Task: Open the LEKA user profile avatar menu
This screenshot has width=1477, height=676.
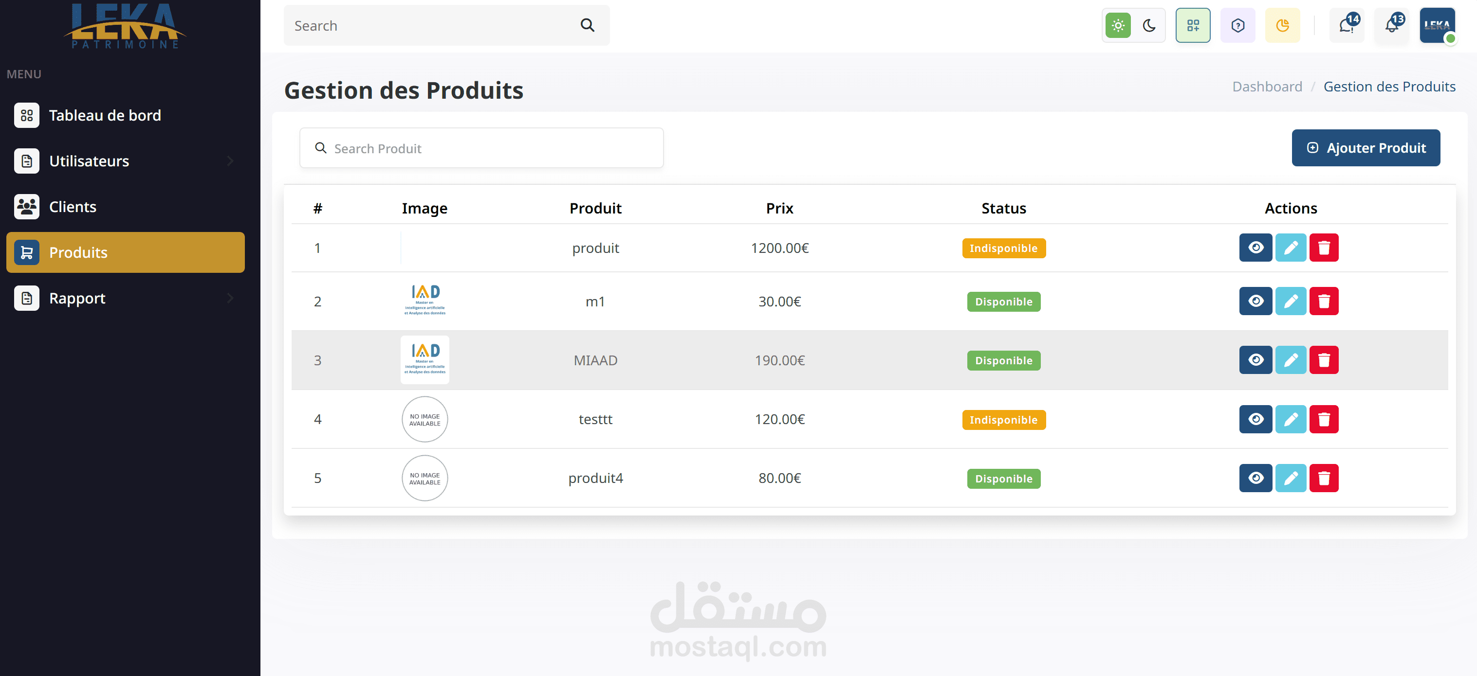Action: tap(1437, 26)
